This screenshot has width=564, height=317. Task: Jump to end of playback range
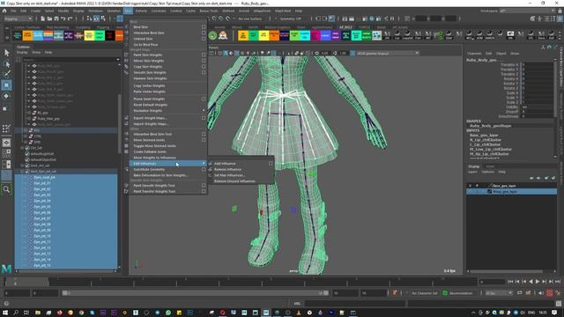pyautogui.click(x=558, y=282)
